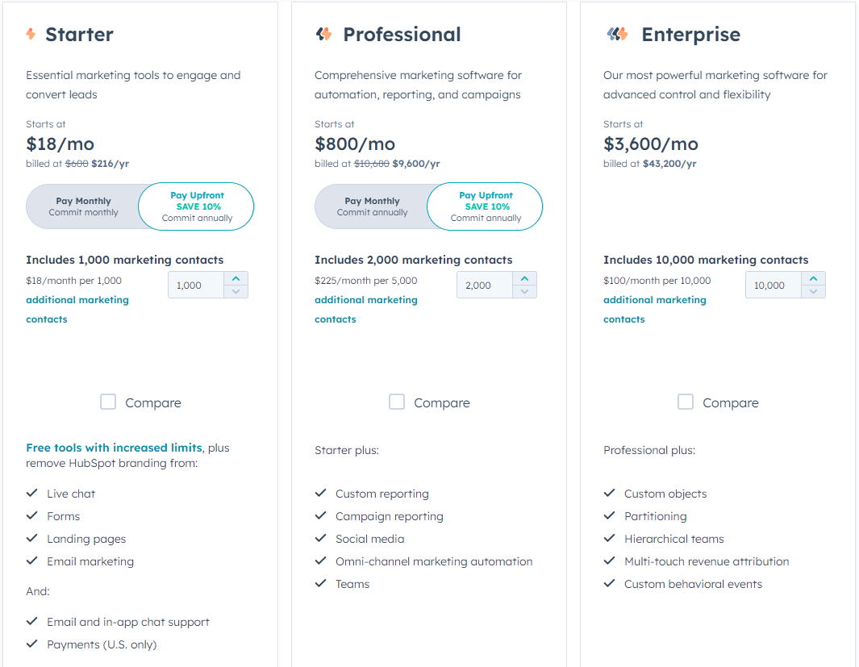Click the checkmark beside Email marketing
The image size is (859, 667).
31,561
